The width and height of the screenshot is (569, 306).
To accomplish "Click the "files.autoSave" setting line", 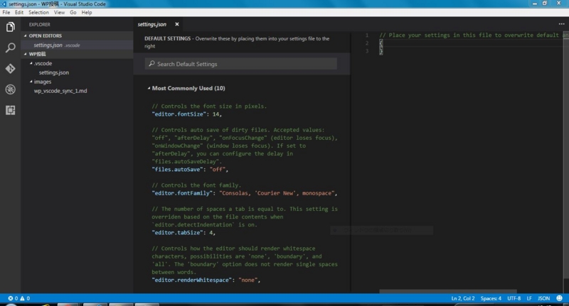I will [x=190, y=170].
